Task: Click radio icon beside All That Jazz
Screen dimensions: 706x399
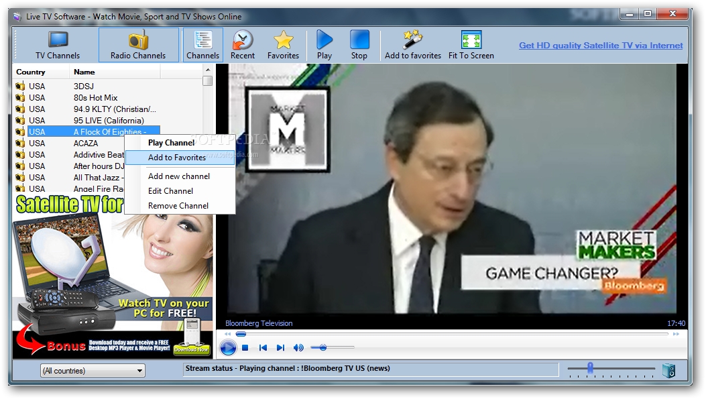Action: coord(20,178)
